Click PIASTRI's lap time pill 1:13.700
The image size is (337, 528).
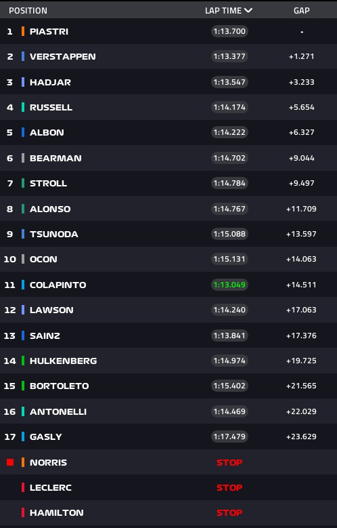click(x=229, y=31)
